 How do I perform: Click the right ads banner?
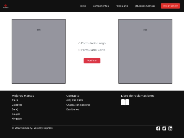point(145,51)
